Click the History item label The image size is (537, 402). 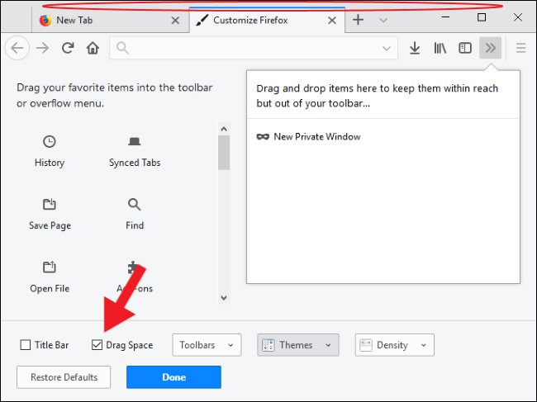coord(50,163)
